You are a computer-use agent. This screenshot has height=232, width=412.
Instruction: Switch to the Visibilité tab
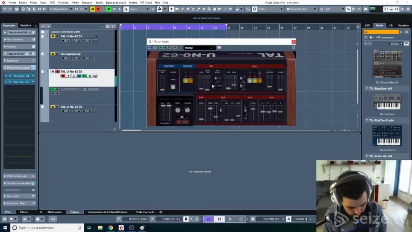(25, 25)
